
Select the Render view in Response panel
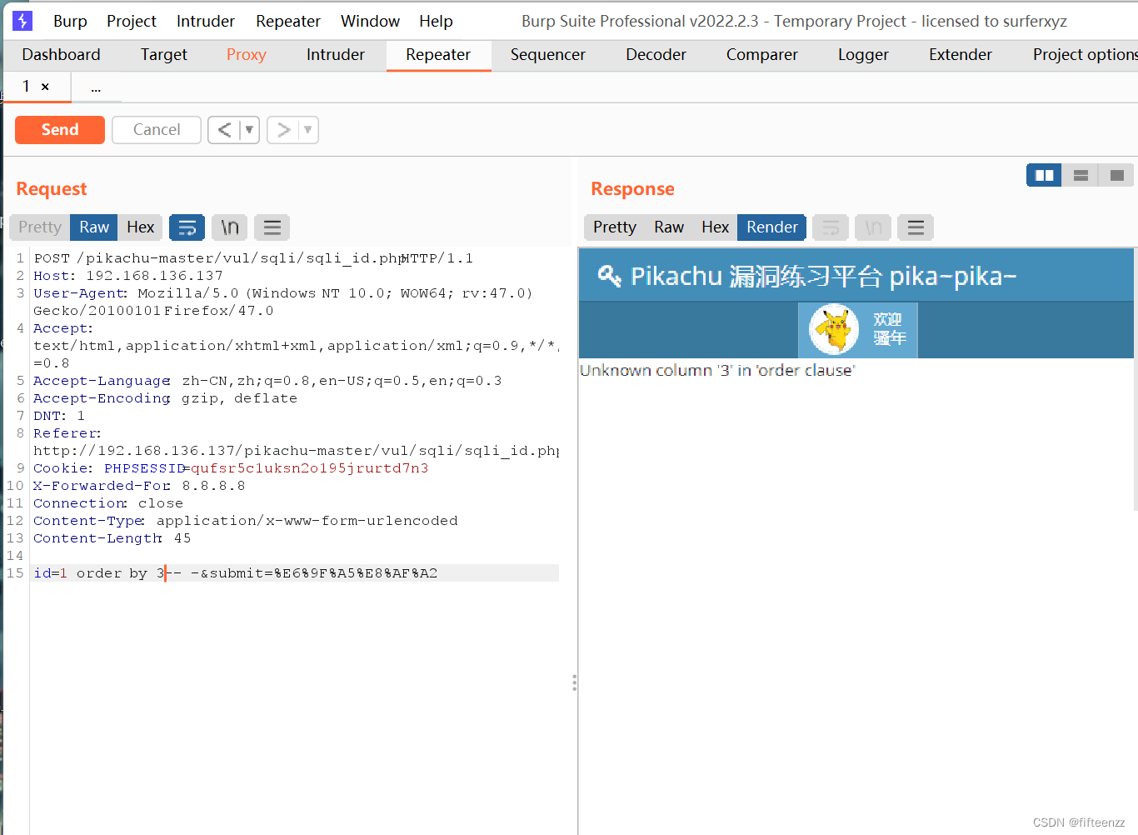pyautogui.click(x=771, y=227)
